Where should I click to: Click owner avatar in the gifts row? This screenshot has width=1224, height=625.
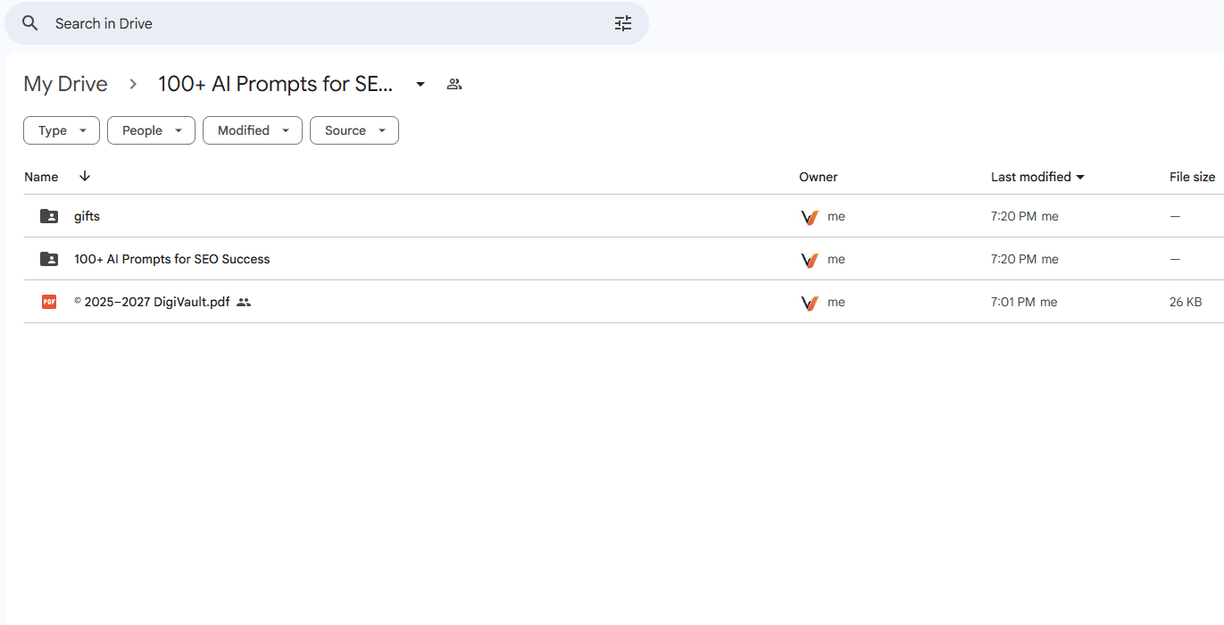pyautogui.click(x=810, y=216)
